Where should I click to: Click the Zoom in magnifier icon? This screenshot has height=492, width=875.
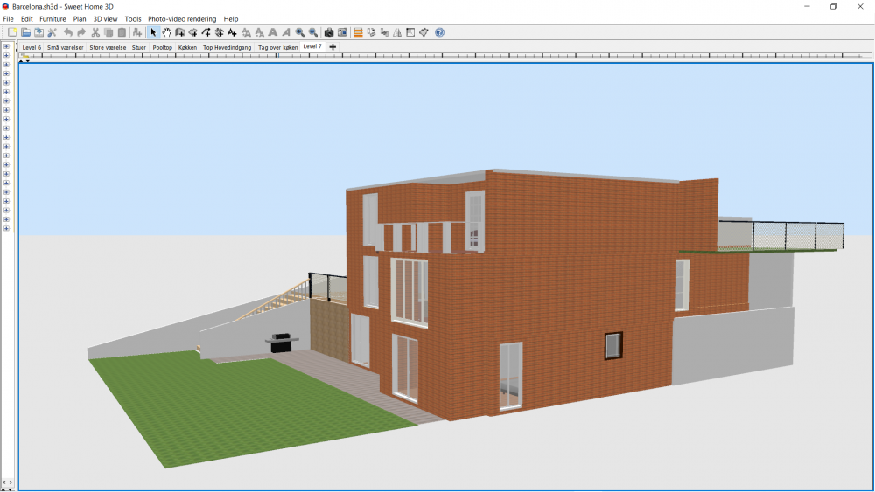pyautogui.click(x=299, y=32)
